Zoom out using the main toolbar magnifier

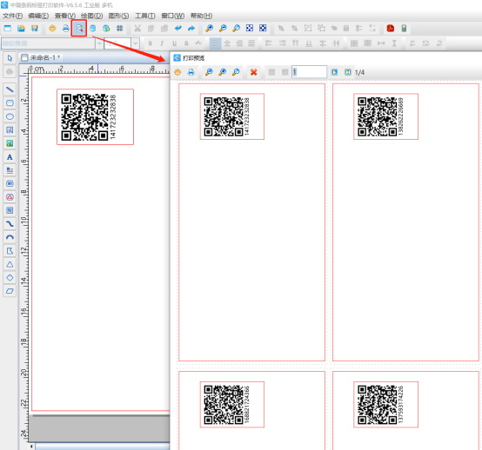[223, 29]
